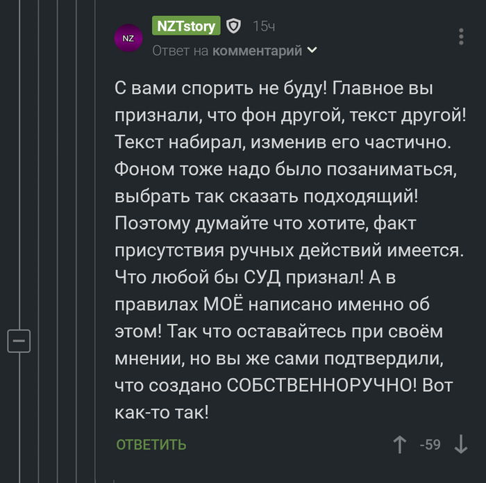Click the -59 rating counter
Image resolution: width=486 pixels, height=483 pixels.
coord(430,444)
